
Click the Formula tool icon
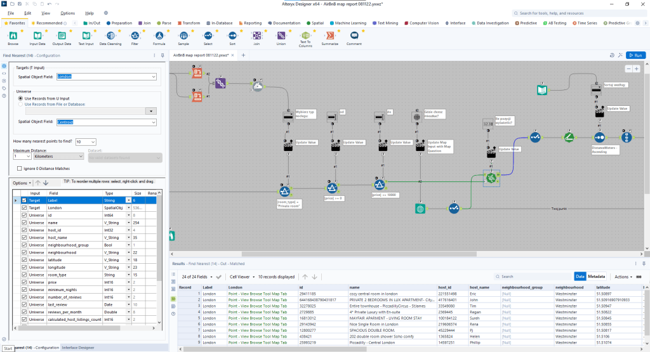[159, 36]
